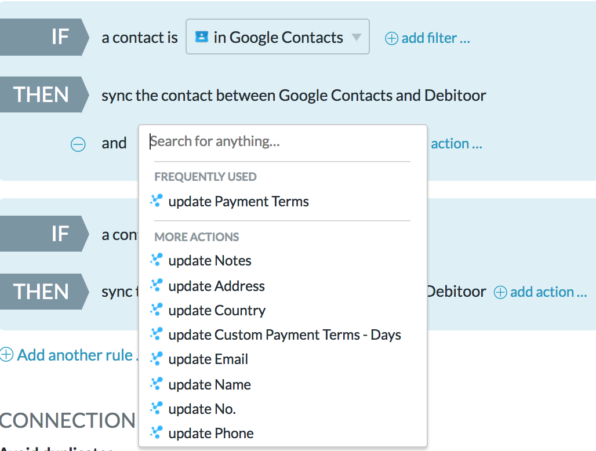Viewport: 596px width, 451px height.
Task: Click the plus icon before 'Add another rule'
Action: pos(6,355)
